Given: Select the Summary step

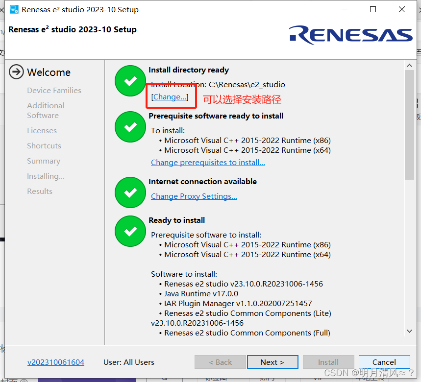Looking at the screenshot, I should [x=44, y=161].
